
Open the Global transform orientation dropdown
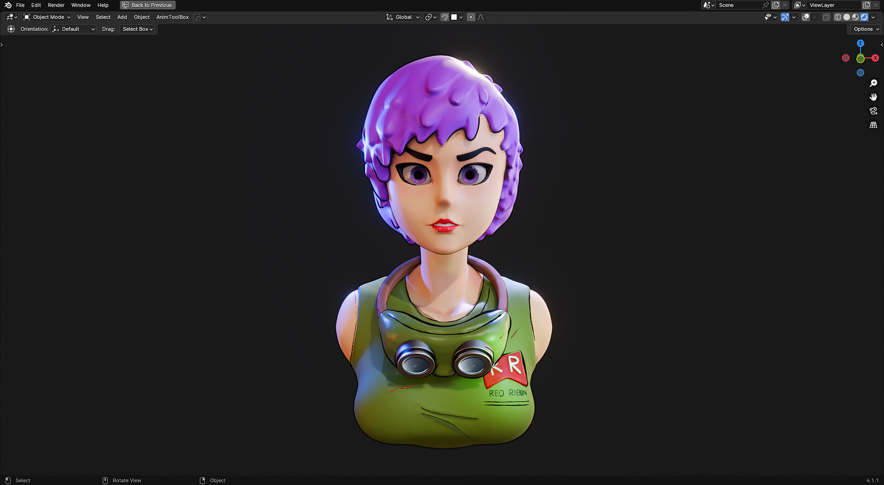point(403,17)
